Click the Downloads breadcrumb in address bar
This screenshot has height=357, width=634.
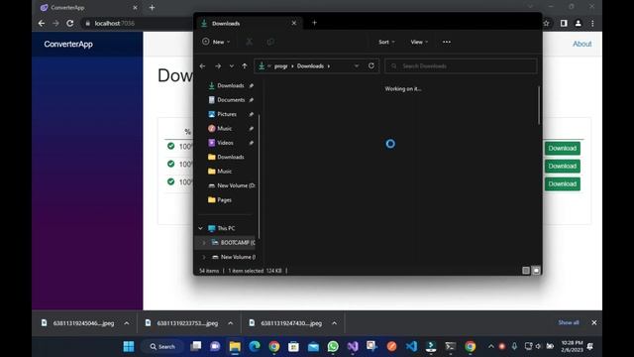click(310, 66)
